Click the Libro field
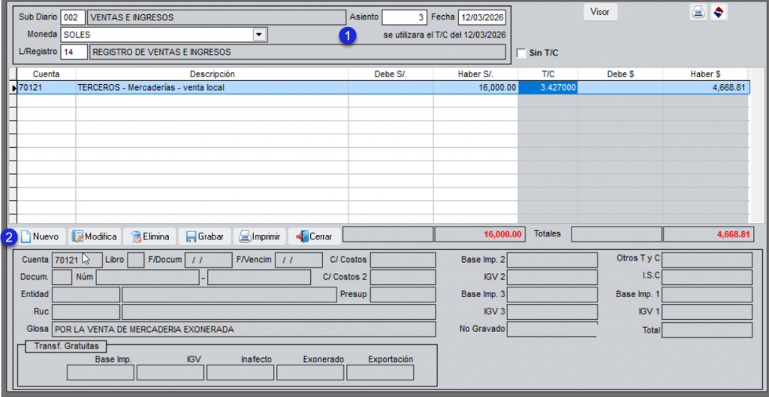Viewport: 769px width, 397px height. pos(135,260)
